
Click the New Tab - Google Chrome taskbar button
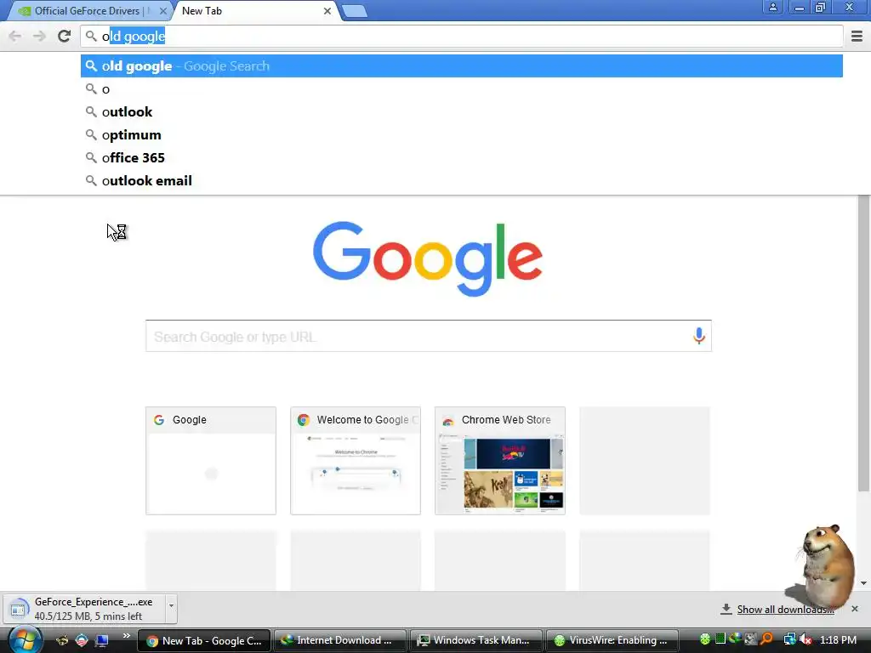pos(204,641)
